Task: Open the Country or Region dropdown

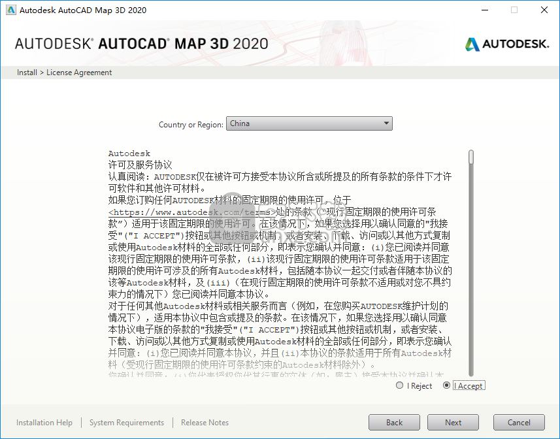Action: (309, 123)
